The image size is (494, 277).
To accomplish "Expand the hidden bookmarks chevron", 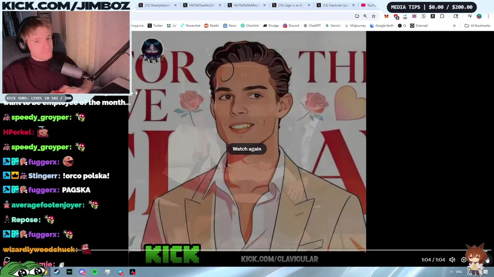I will point(454,26).
